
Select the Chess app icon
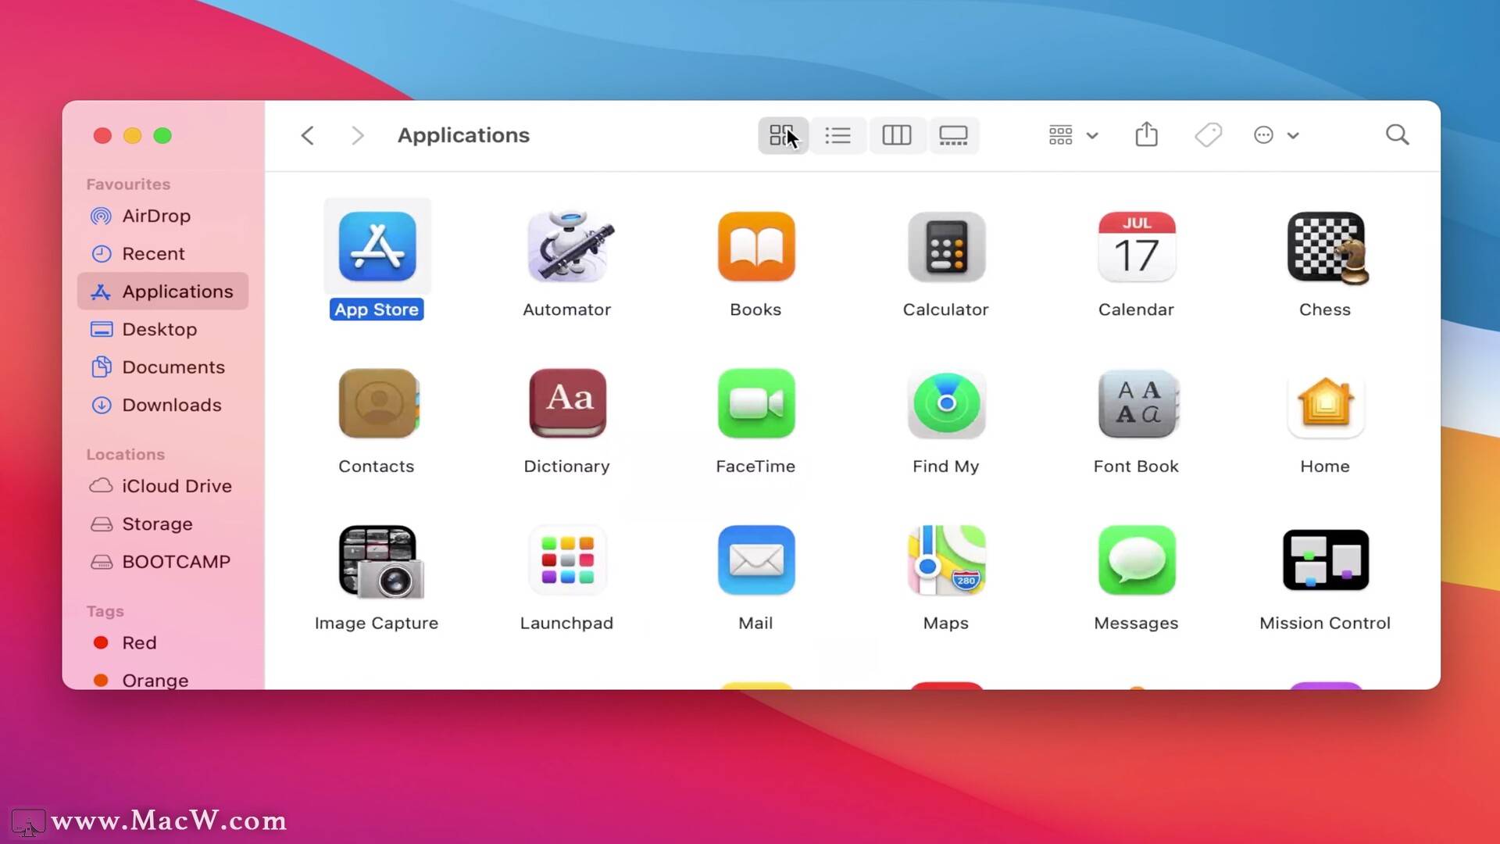[1327, 248]
